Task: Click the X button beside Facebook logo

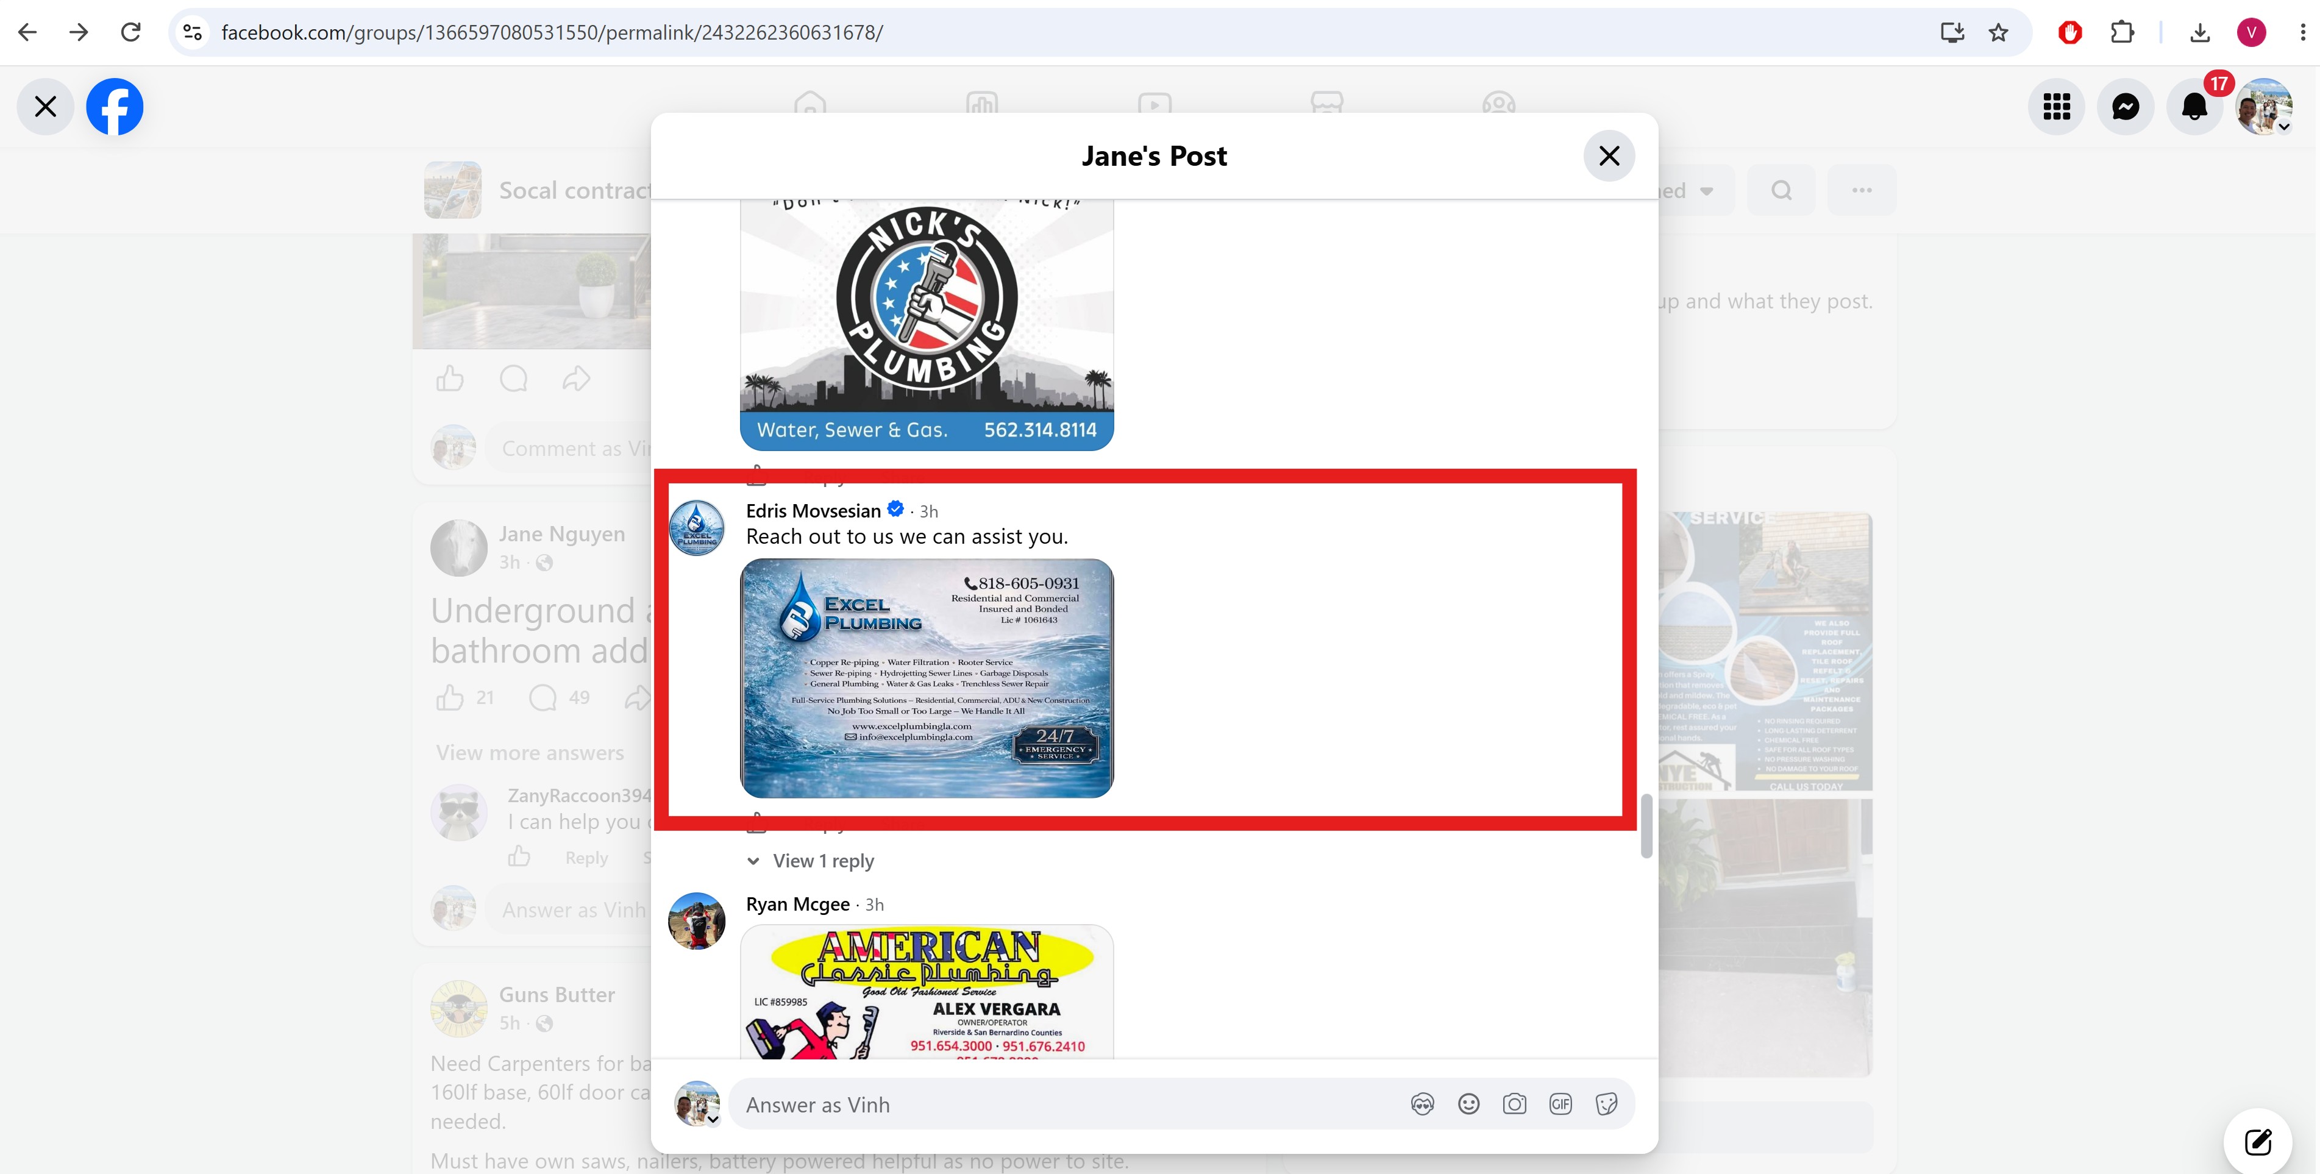Action: [x=45, y=106]
